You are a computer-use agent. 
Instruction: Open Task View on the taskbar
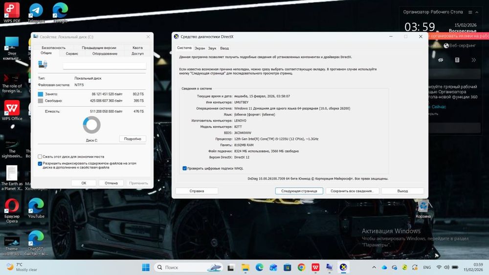(x=231, y=267)
